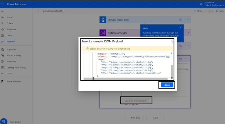The width and height of the screenshot is (225, 124).
Task: Open AI models in the sidebar
Action: (x=11, y=61)
